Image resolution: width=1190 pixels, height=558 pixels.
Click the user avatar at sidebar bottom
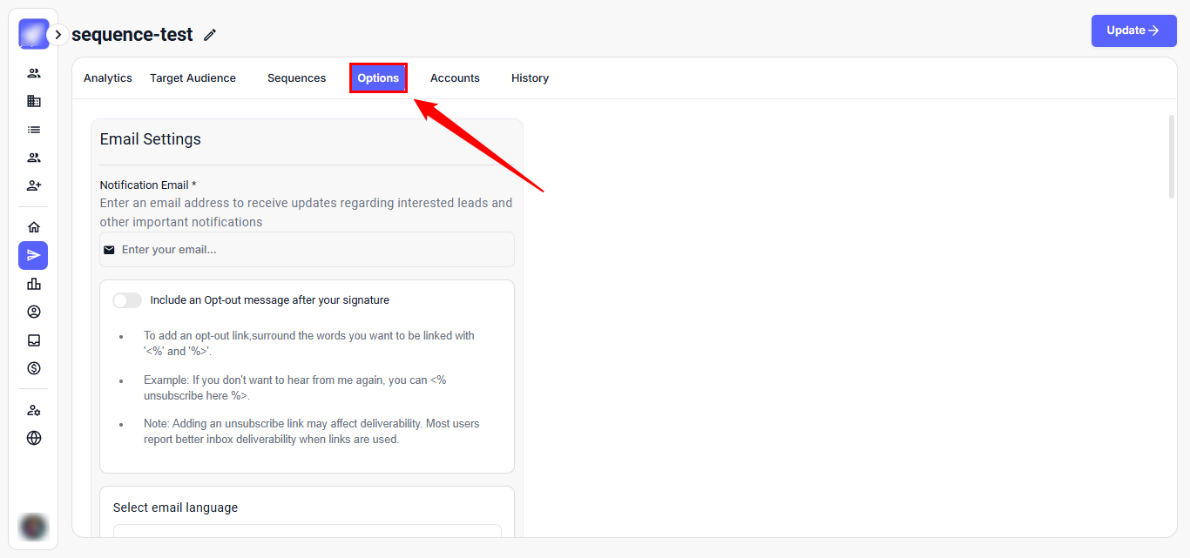click(x=34, y=526)
